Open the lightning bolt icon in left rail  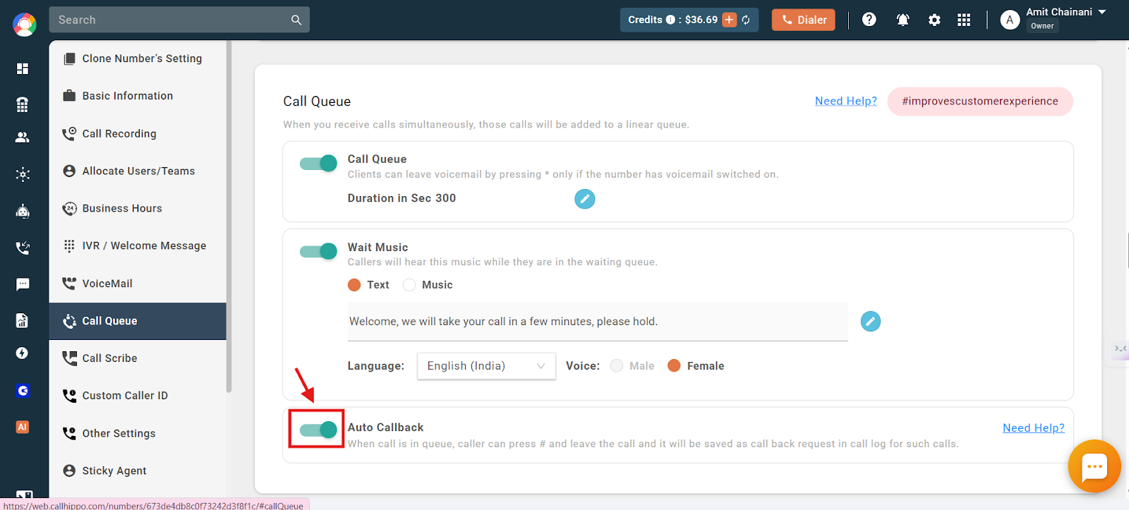23,353
